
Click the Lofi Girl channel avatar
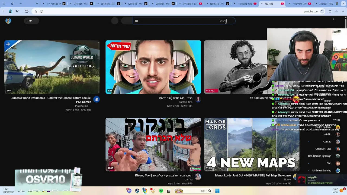338,134
